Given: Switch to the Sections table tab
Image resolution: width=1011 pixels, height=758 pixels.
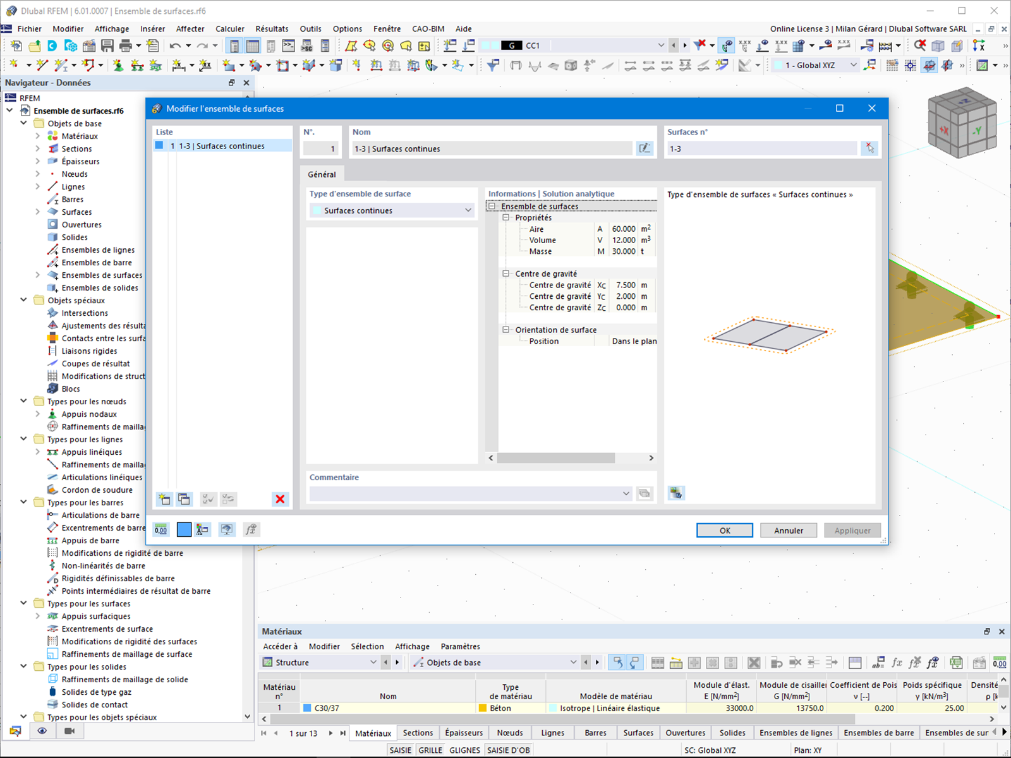Looking at the screenshot, I should pyautogui.click(x=418, y=733).
